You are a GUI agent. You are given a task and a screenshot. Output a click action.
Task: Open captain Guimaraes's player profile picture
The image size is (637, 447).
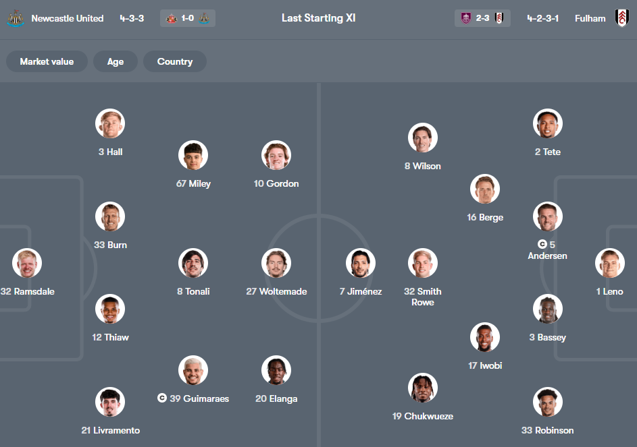(193, 369)
